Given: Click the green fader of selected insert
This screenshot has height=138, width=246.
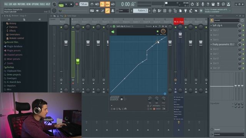Looking at the screenshot, I should [x=78, y=61].
